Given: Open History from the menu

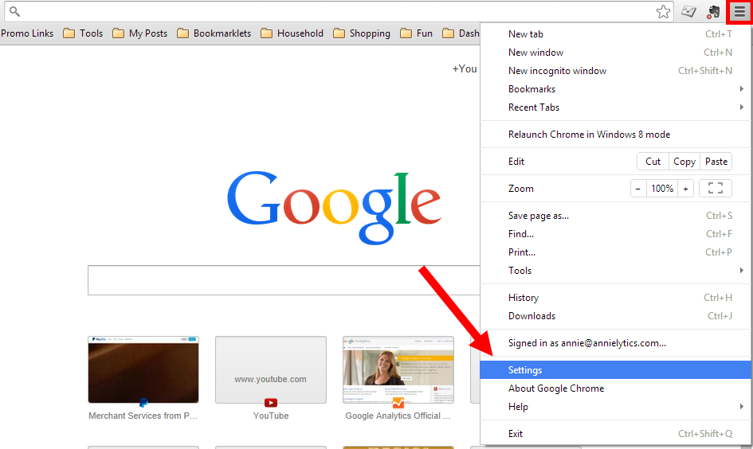Looking at the screenshot, I should click(x=616, y=298).
